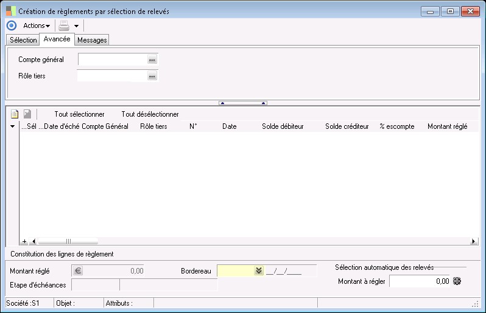
Task: Click the Date d'éché column header
Action: 62,126
